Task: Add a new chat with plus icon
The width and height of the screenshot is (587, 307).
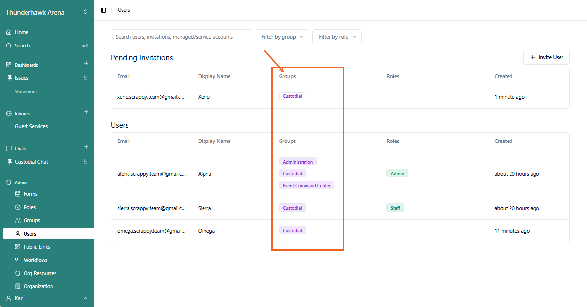Action: click(x=86, y=147)
